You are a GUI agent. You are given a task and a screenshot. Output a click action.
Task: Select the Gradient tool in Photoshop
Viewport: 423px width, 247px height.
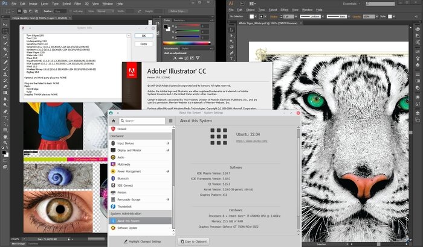[x=5, y=93]
